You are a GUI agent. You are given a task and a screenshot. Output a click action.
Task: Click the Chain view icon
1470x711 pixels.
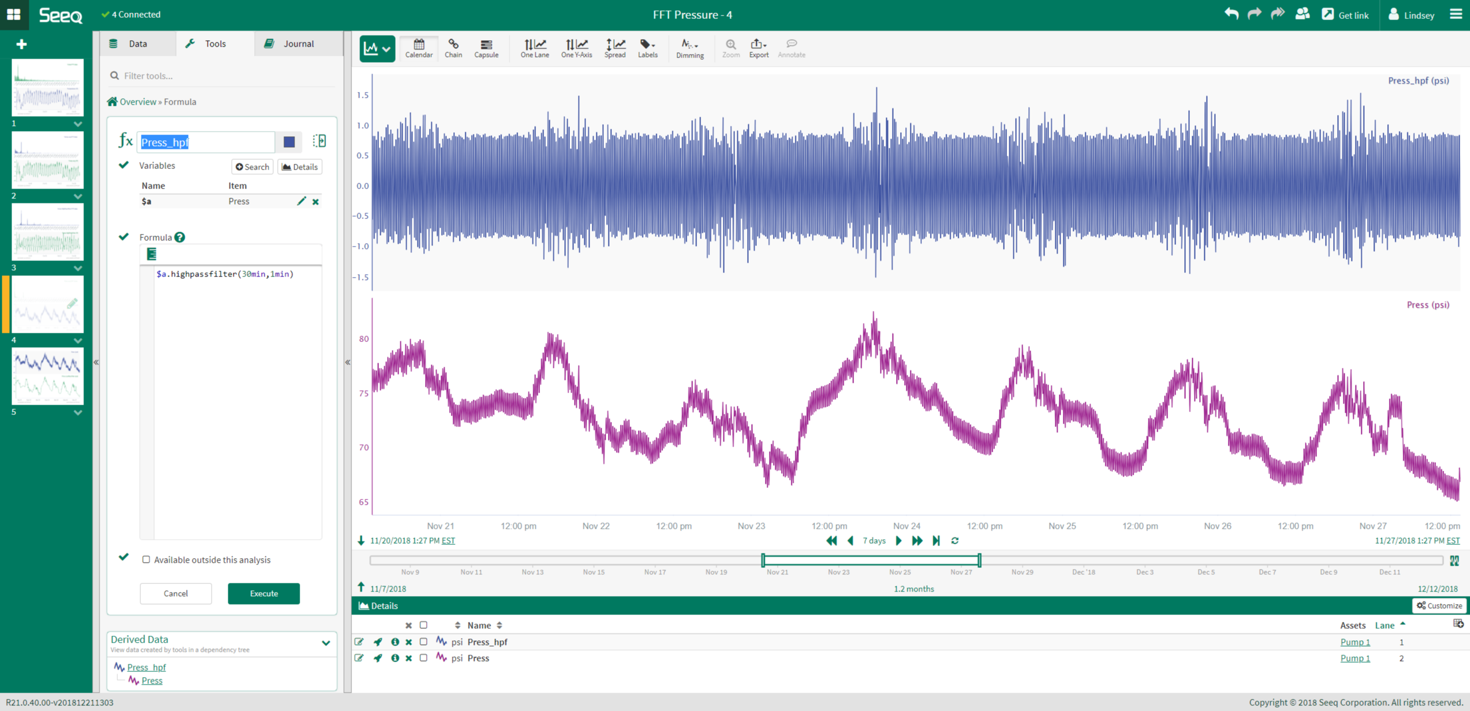[453, 48]
